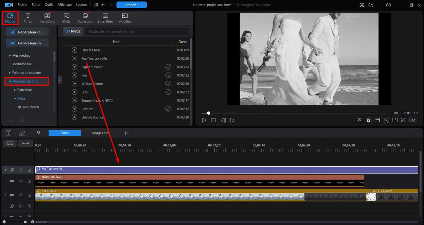Collapse the Musiques de fond section

10,81
